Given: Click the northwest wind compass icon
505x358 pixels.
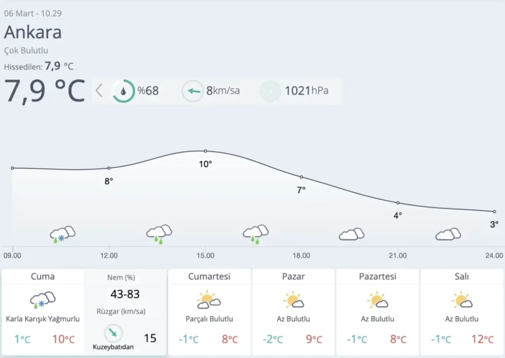Looking at the screenshot, I should click(113, 333).
